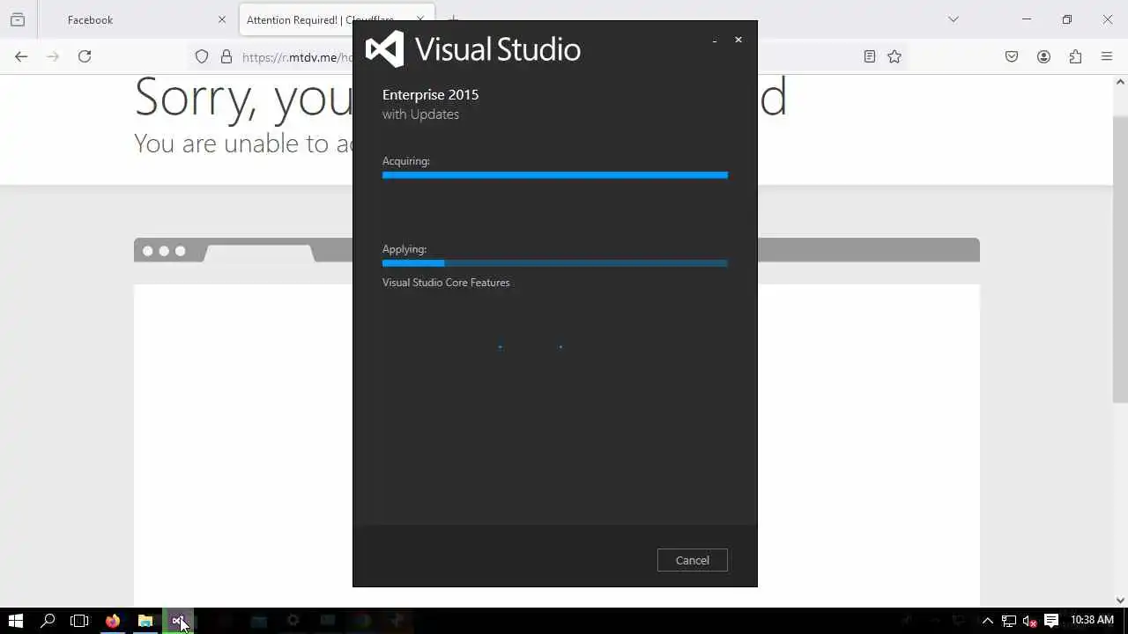Click the 10:38 AM taskbar clock
The image size is (1128, 634).
(1092, 621)
